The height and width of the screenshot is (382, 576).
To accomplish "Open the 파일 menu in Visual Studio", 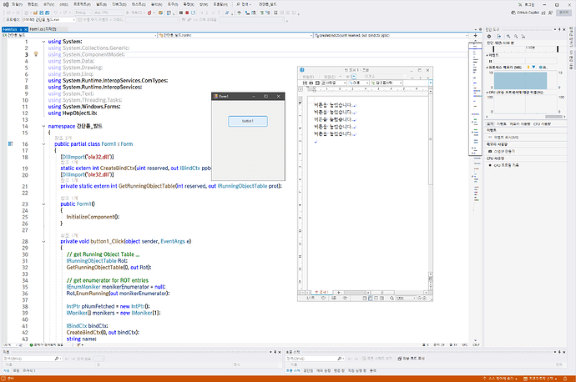I will (17, 4).
